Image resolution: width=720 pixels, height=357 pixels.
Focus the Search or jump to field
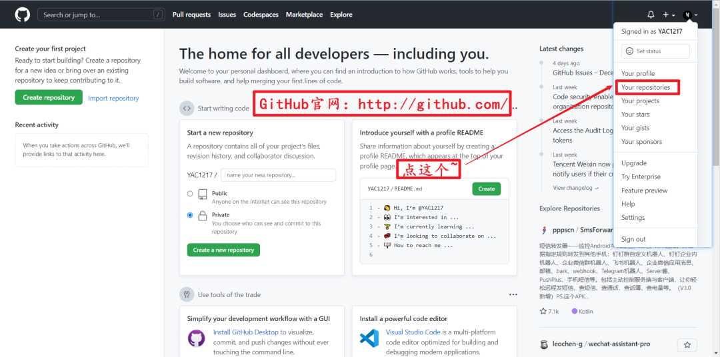point(101,15)
